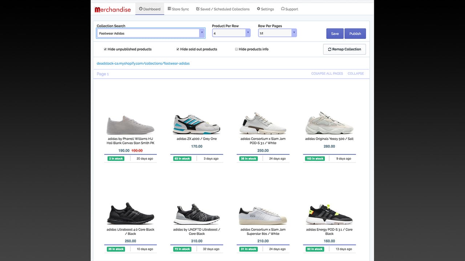Click the 163 in stock green badge

coord(315,158)
